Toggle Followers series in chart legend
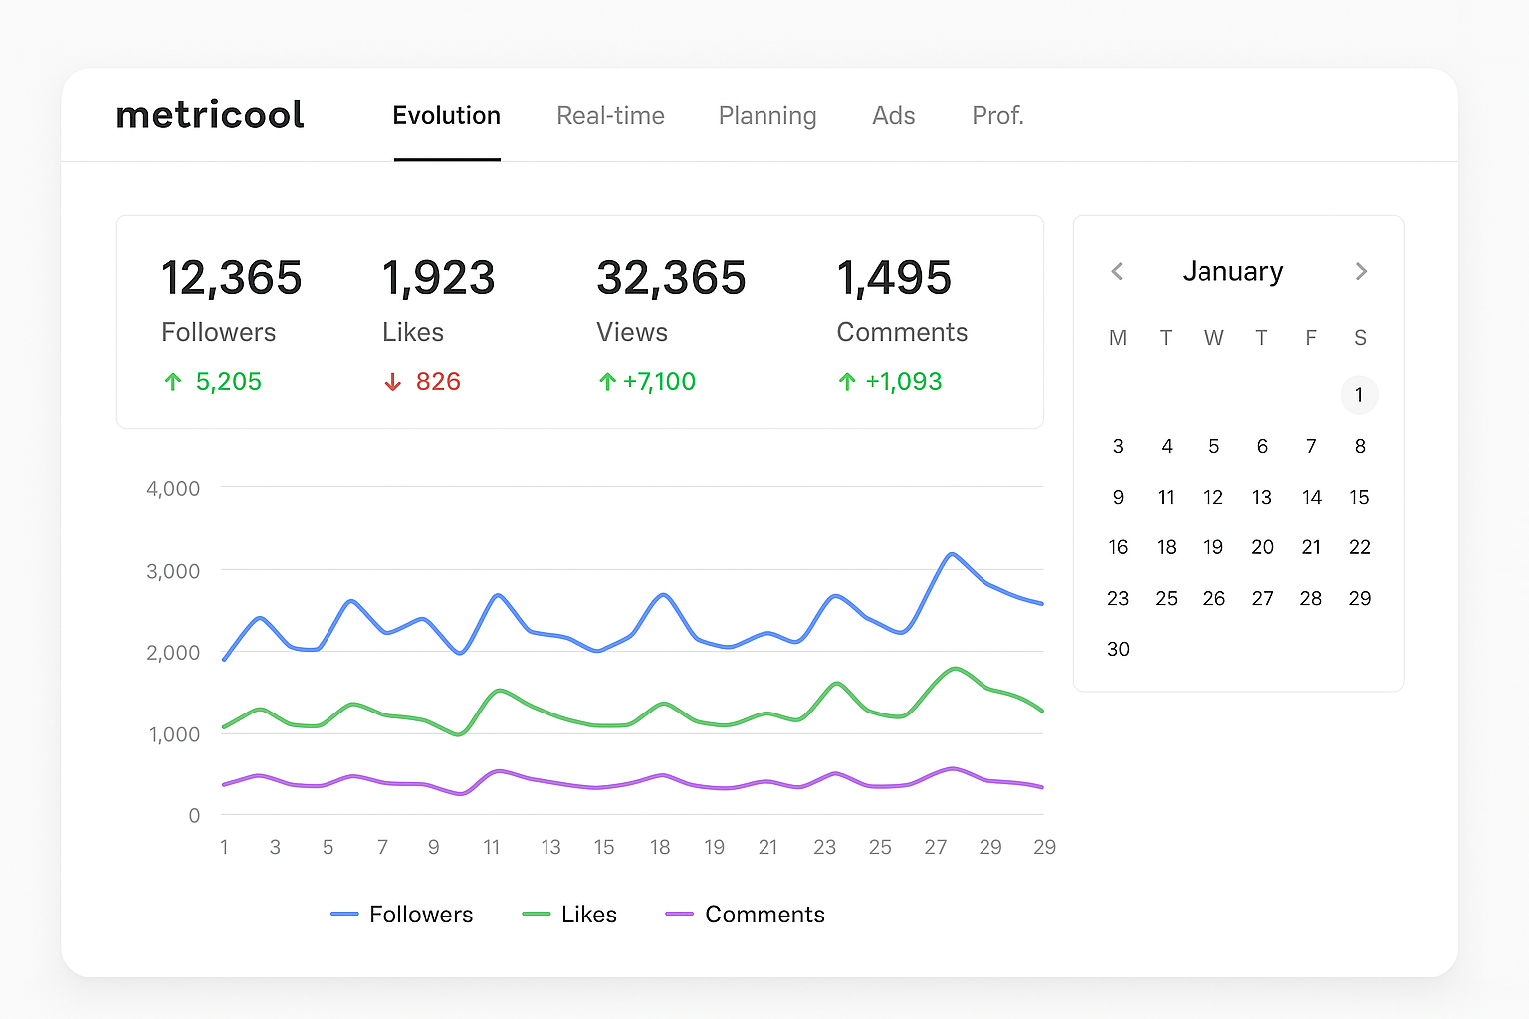The height and width of the screenshot is (1019, 1529). [x=402, y=914]
